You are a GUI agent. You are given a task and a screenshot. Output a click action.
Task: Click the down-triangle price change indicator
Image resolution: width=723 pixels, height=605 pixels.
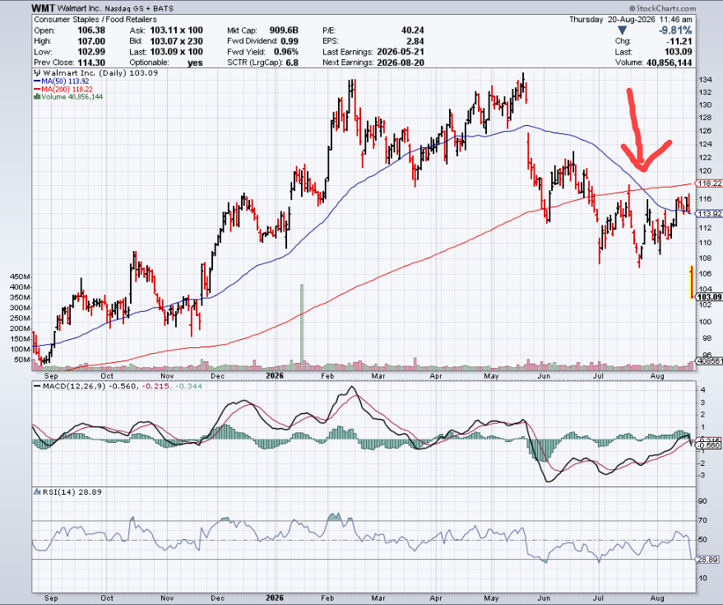click(x=622, y=30)
